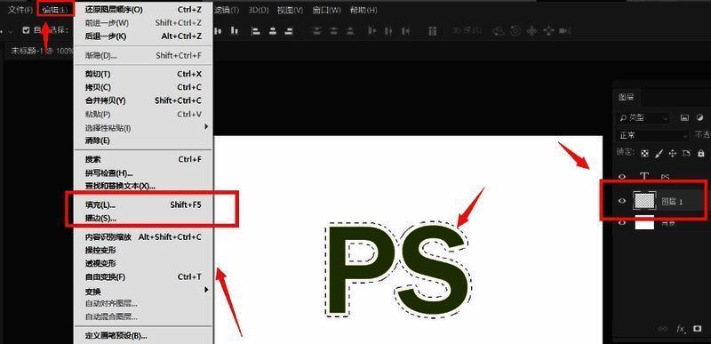Choose 拼写检查(H)... menu item

pos(143,173)
